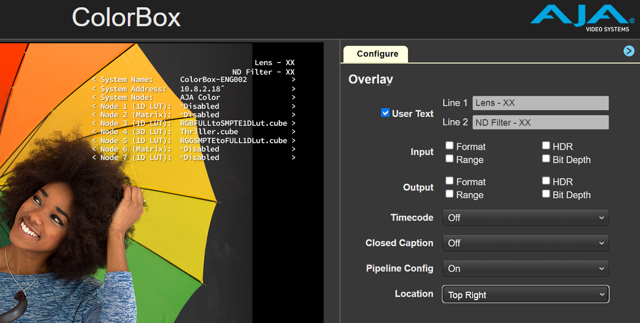The height and width of the screenshot is (323, 640).
Task: Check the Output Bit Depth checkbox
Action: tap(546, 194)
